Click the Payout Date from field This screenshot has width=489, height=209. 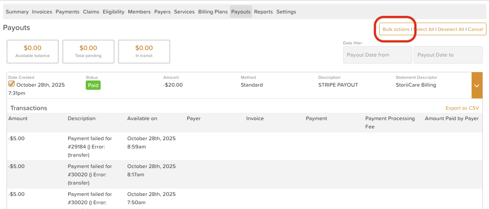click(x=378, y=55)
